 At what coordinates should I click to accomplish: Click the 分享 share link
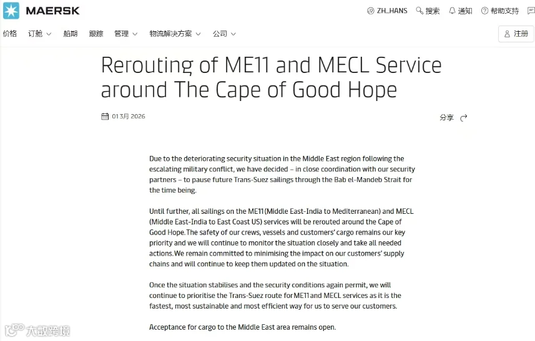pos(446,118)
